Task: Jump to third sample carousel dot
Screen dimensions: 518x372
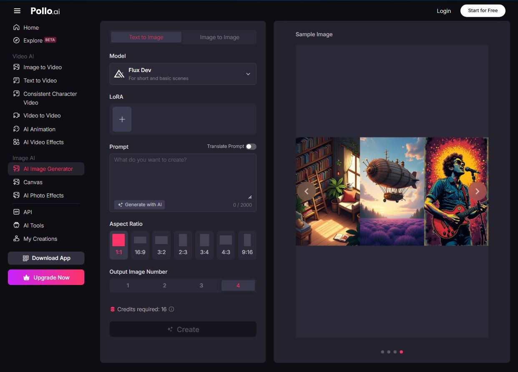Action: coord(395,352)
